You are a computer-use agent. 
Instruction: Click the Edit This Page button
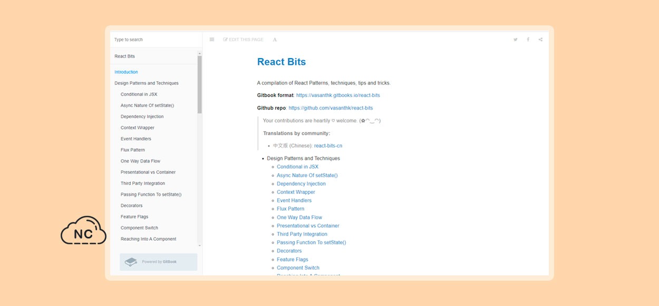pos(243,40)
